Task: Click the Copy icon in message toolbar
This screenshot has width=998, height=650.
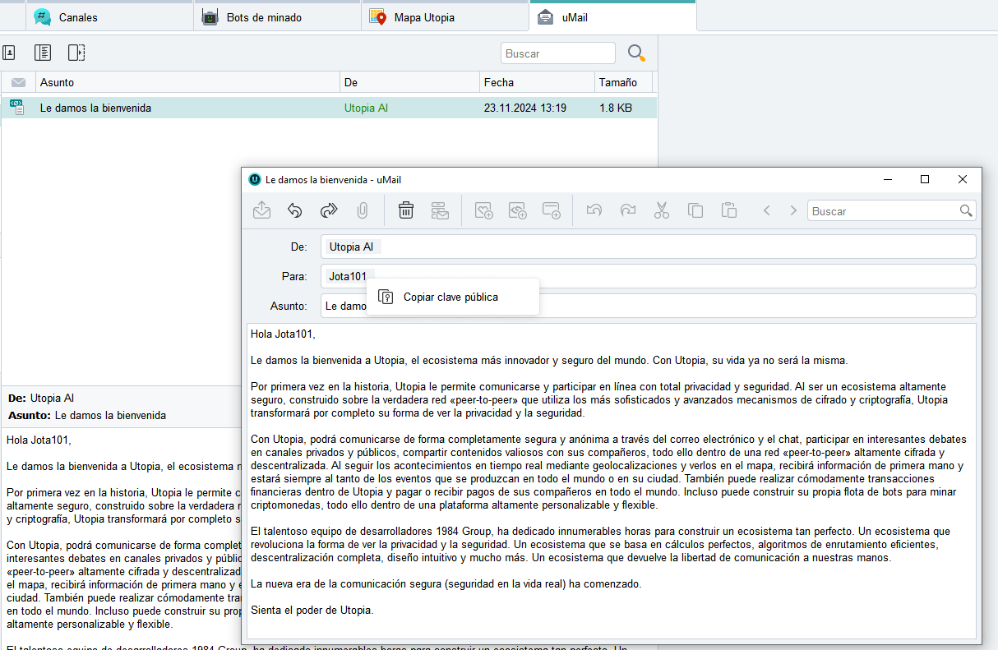Action: [695, 210]
